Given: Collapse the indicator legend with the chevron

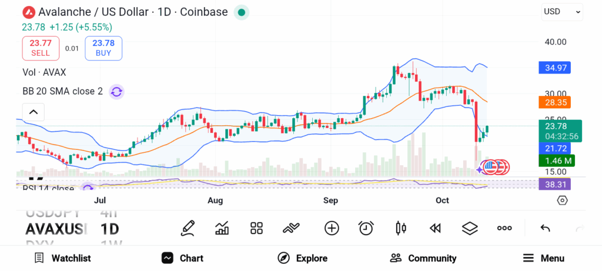Looking at the screenshot, I should click(x=34, y=112).
